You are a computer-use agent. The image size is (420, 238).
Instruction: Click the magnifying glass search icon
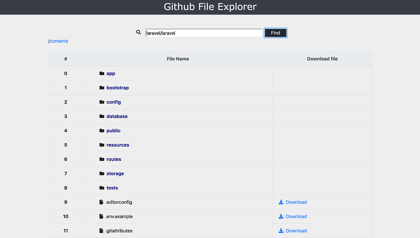139,32
